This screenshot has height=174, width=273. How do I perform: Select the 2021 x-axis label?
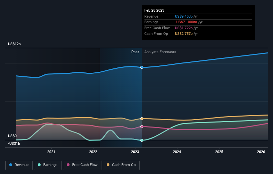51,152
